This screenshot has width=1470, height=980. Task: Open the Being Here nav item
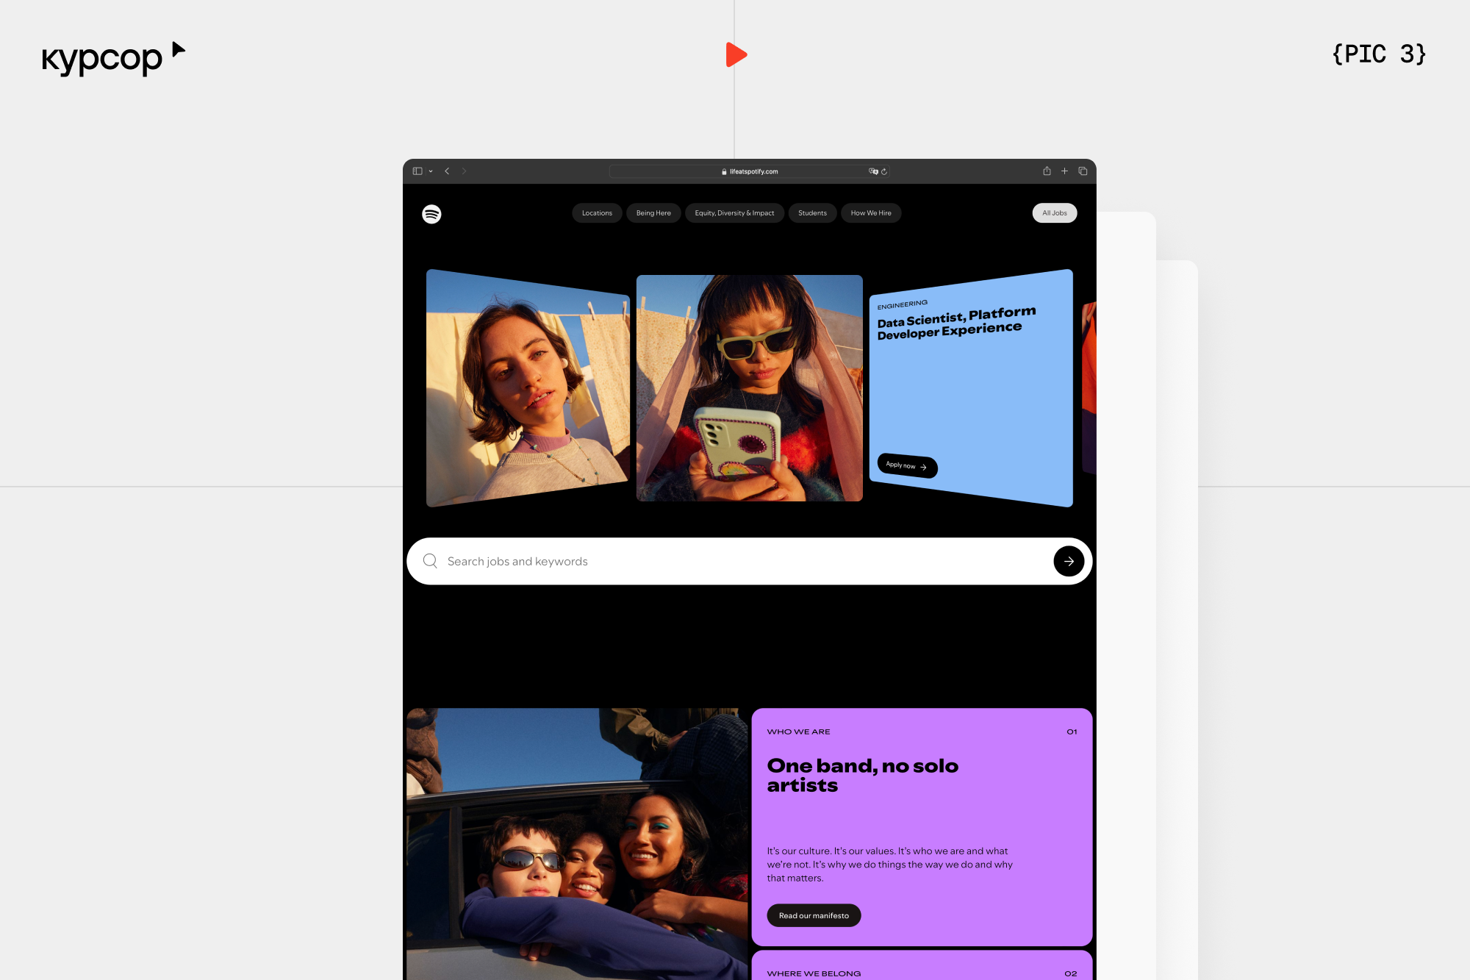tap(653, 213)
